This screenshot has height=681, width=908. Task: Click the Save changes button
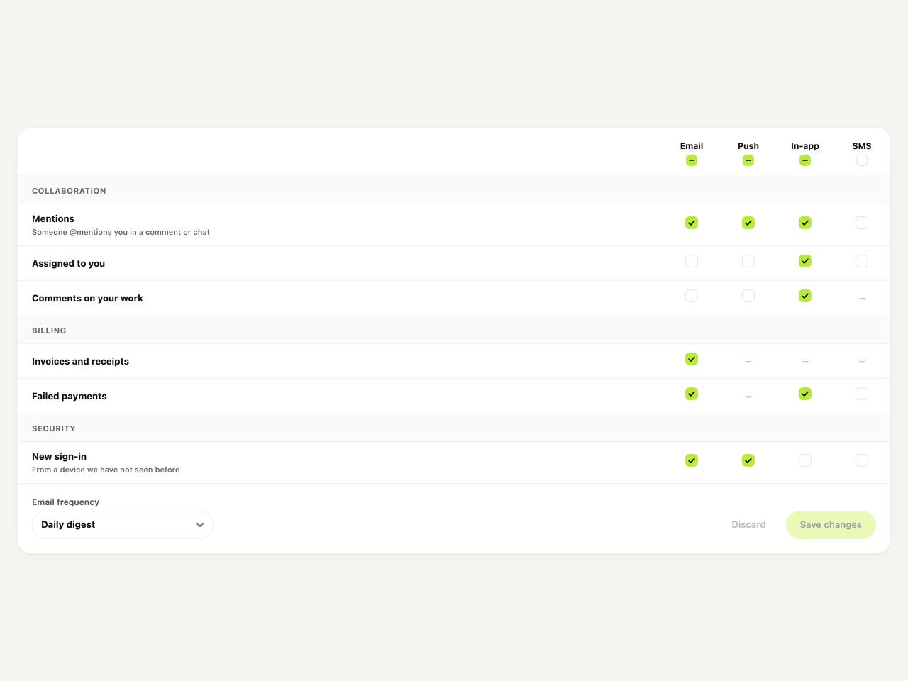(831, 525)
